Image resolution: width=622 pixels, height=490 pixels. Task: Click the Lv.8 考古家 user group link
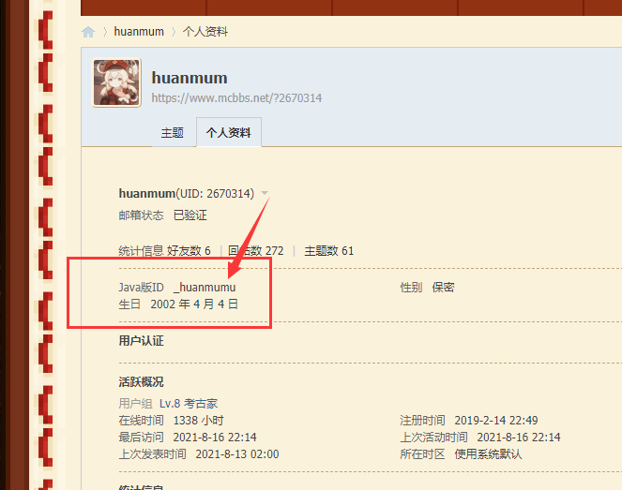tap(189, 404)
